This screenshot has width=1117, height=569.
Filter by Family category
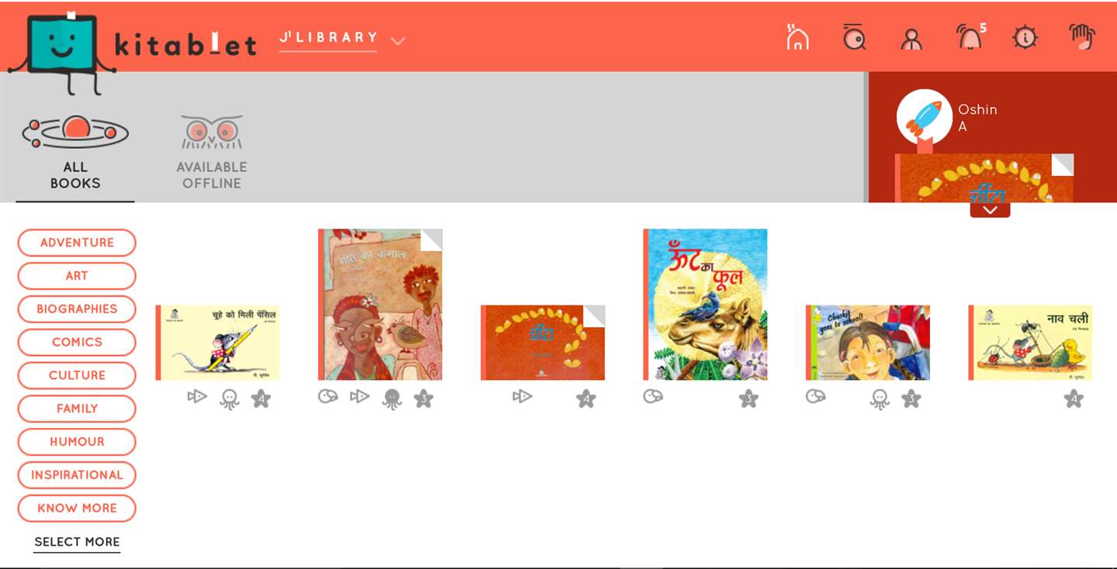[77, 409]
